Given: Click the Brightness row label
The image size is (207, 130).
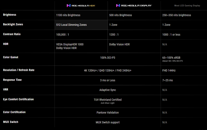Looking at the screenshot, I should pos(10,15).
